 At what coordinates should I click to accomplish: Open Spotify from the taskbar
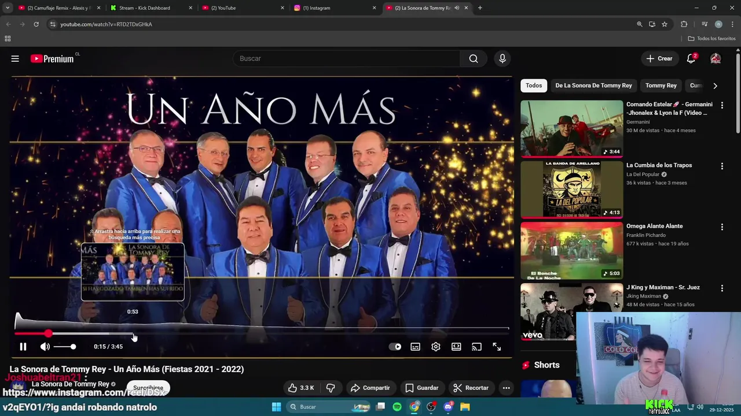397,407
